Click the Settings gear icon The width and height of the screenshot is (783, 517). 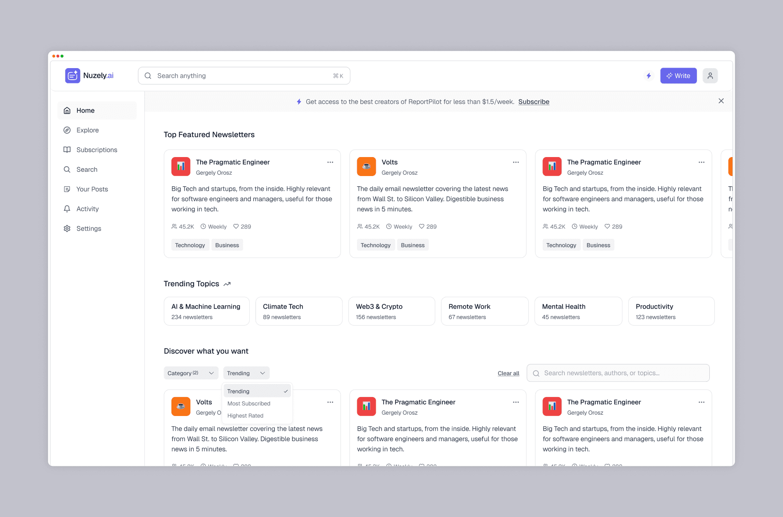coord(67,228)
